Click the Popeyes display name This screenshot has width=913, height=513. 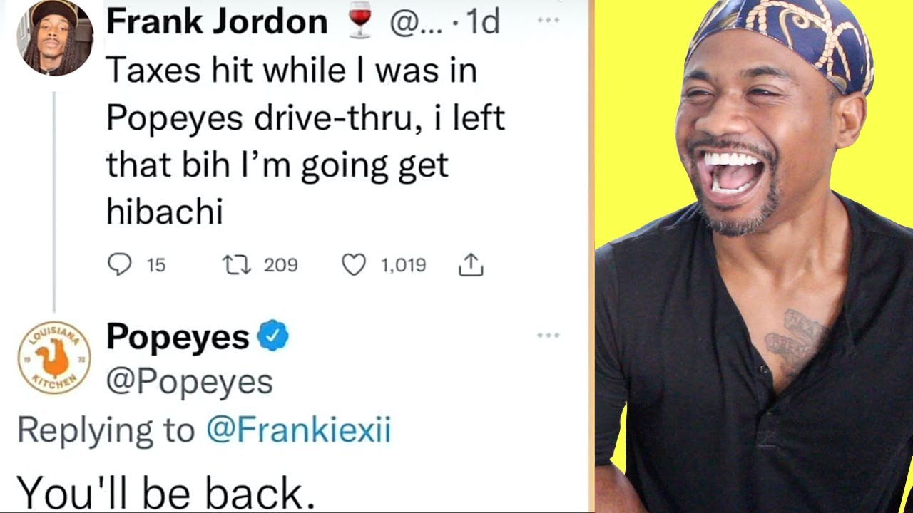[178, 336]
